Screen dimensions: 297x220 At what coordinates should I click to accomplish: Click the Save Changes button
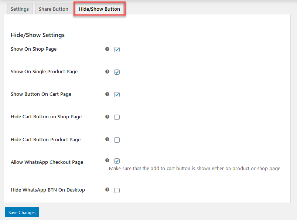[22, 212]
